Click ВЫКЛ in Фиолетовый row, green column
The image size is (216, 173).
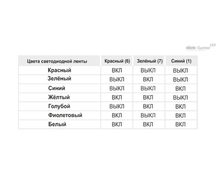coord(148,115)
